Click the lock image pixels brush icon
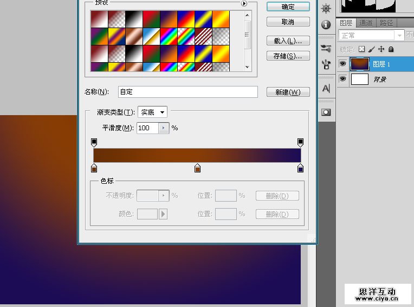This screenshot has width=414, height=307. click(x=372, y=49)
